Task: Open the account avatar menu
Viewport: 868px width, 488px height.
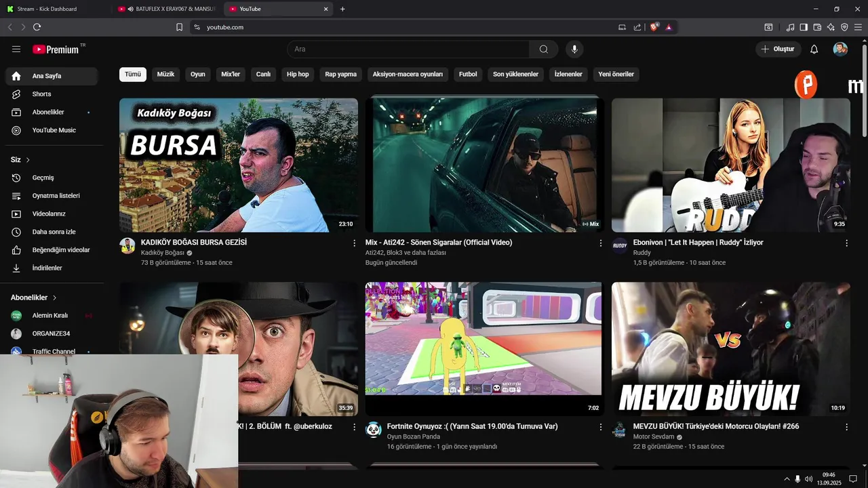Action: pyautogui.click(x=840, y=49)
